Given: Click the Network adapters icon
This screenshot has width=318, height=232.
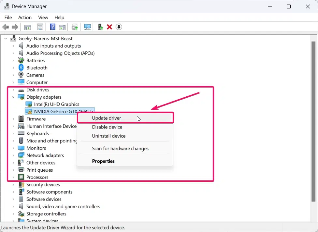Looking at the screenshot, I should coord(21,155).
